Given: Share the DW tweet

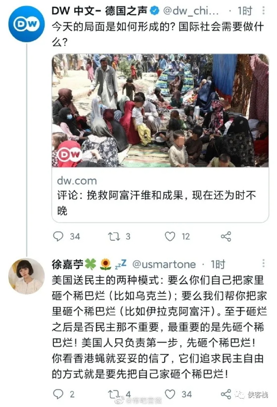Looking at the screenshot, I should [226, 236].
